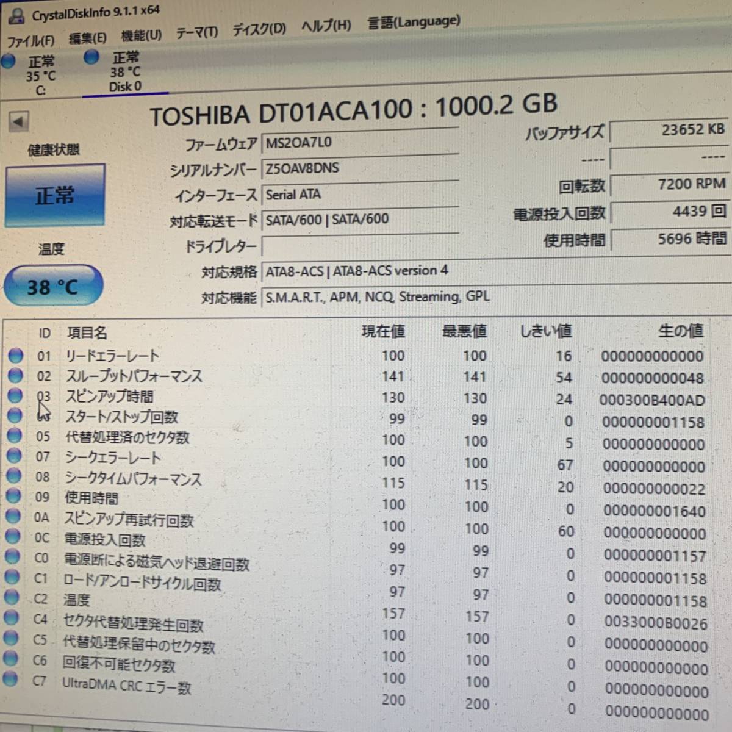
Task: Click the status dot for シークタイムパフォーマンス
Action: point(15,476)
